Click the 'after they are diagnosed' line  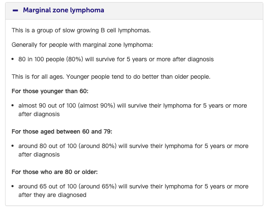pyautogui.click(x=53, y=195)
